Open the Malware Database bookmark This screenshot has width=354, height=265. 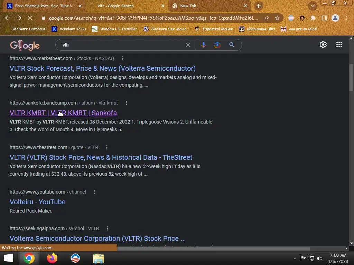click(x=27, y=29)
